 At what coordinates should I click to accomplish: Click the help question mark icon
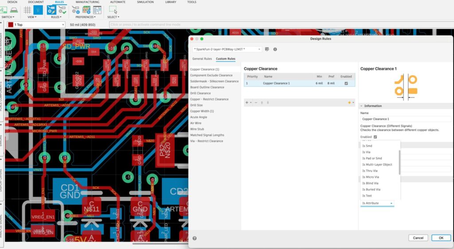click(x=195, y=238)
